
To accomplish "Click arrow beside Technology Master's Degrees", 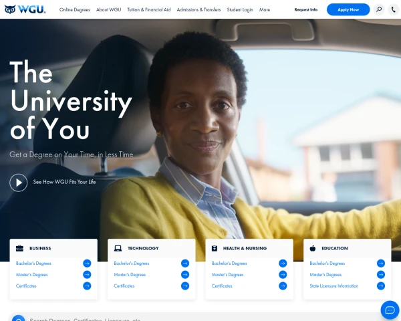I will pos(185,274).
